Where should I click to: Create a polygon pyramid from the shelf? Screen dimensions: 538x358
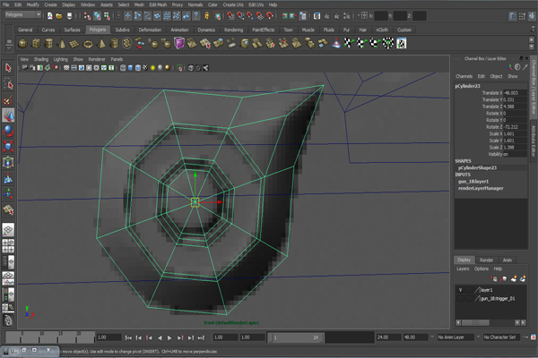coord(101,44)
